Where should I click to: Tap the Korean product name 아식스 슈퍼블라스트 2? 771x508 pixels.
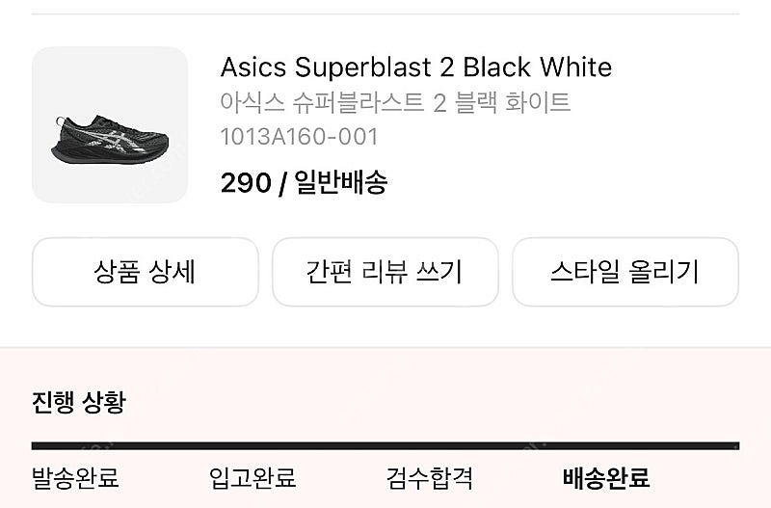click(395, 102)
